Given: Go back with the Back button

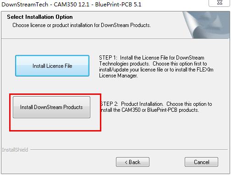Looking at the screenshot, I should (x=132, y=162).
